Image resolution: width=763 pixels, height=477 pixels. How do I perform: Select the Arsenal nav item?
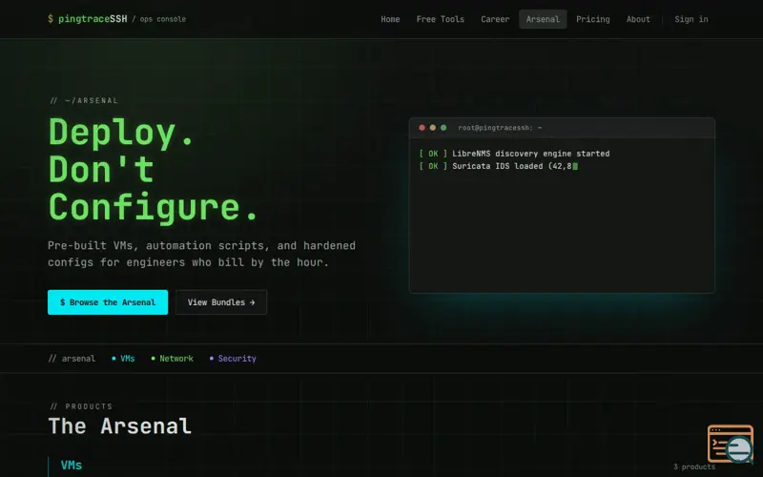543,19
